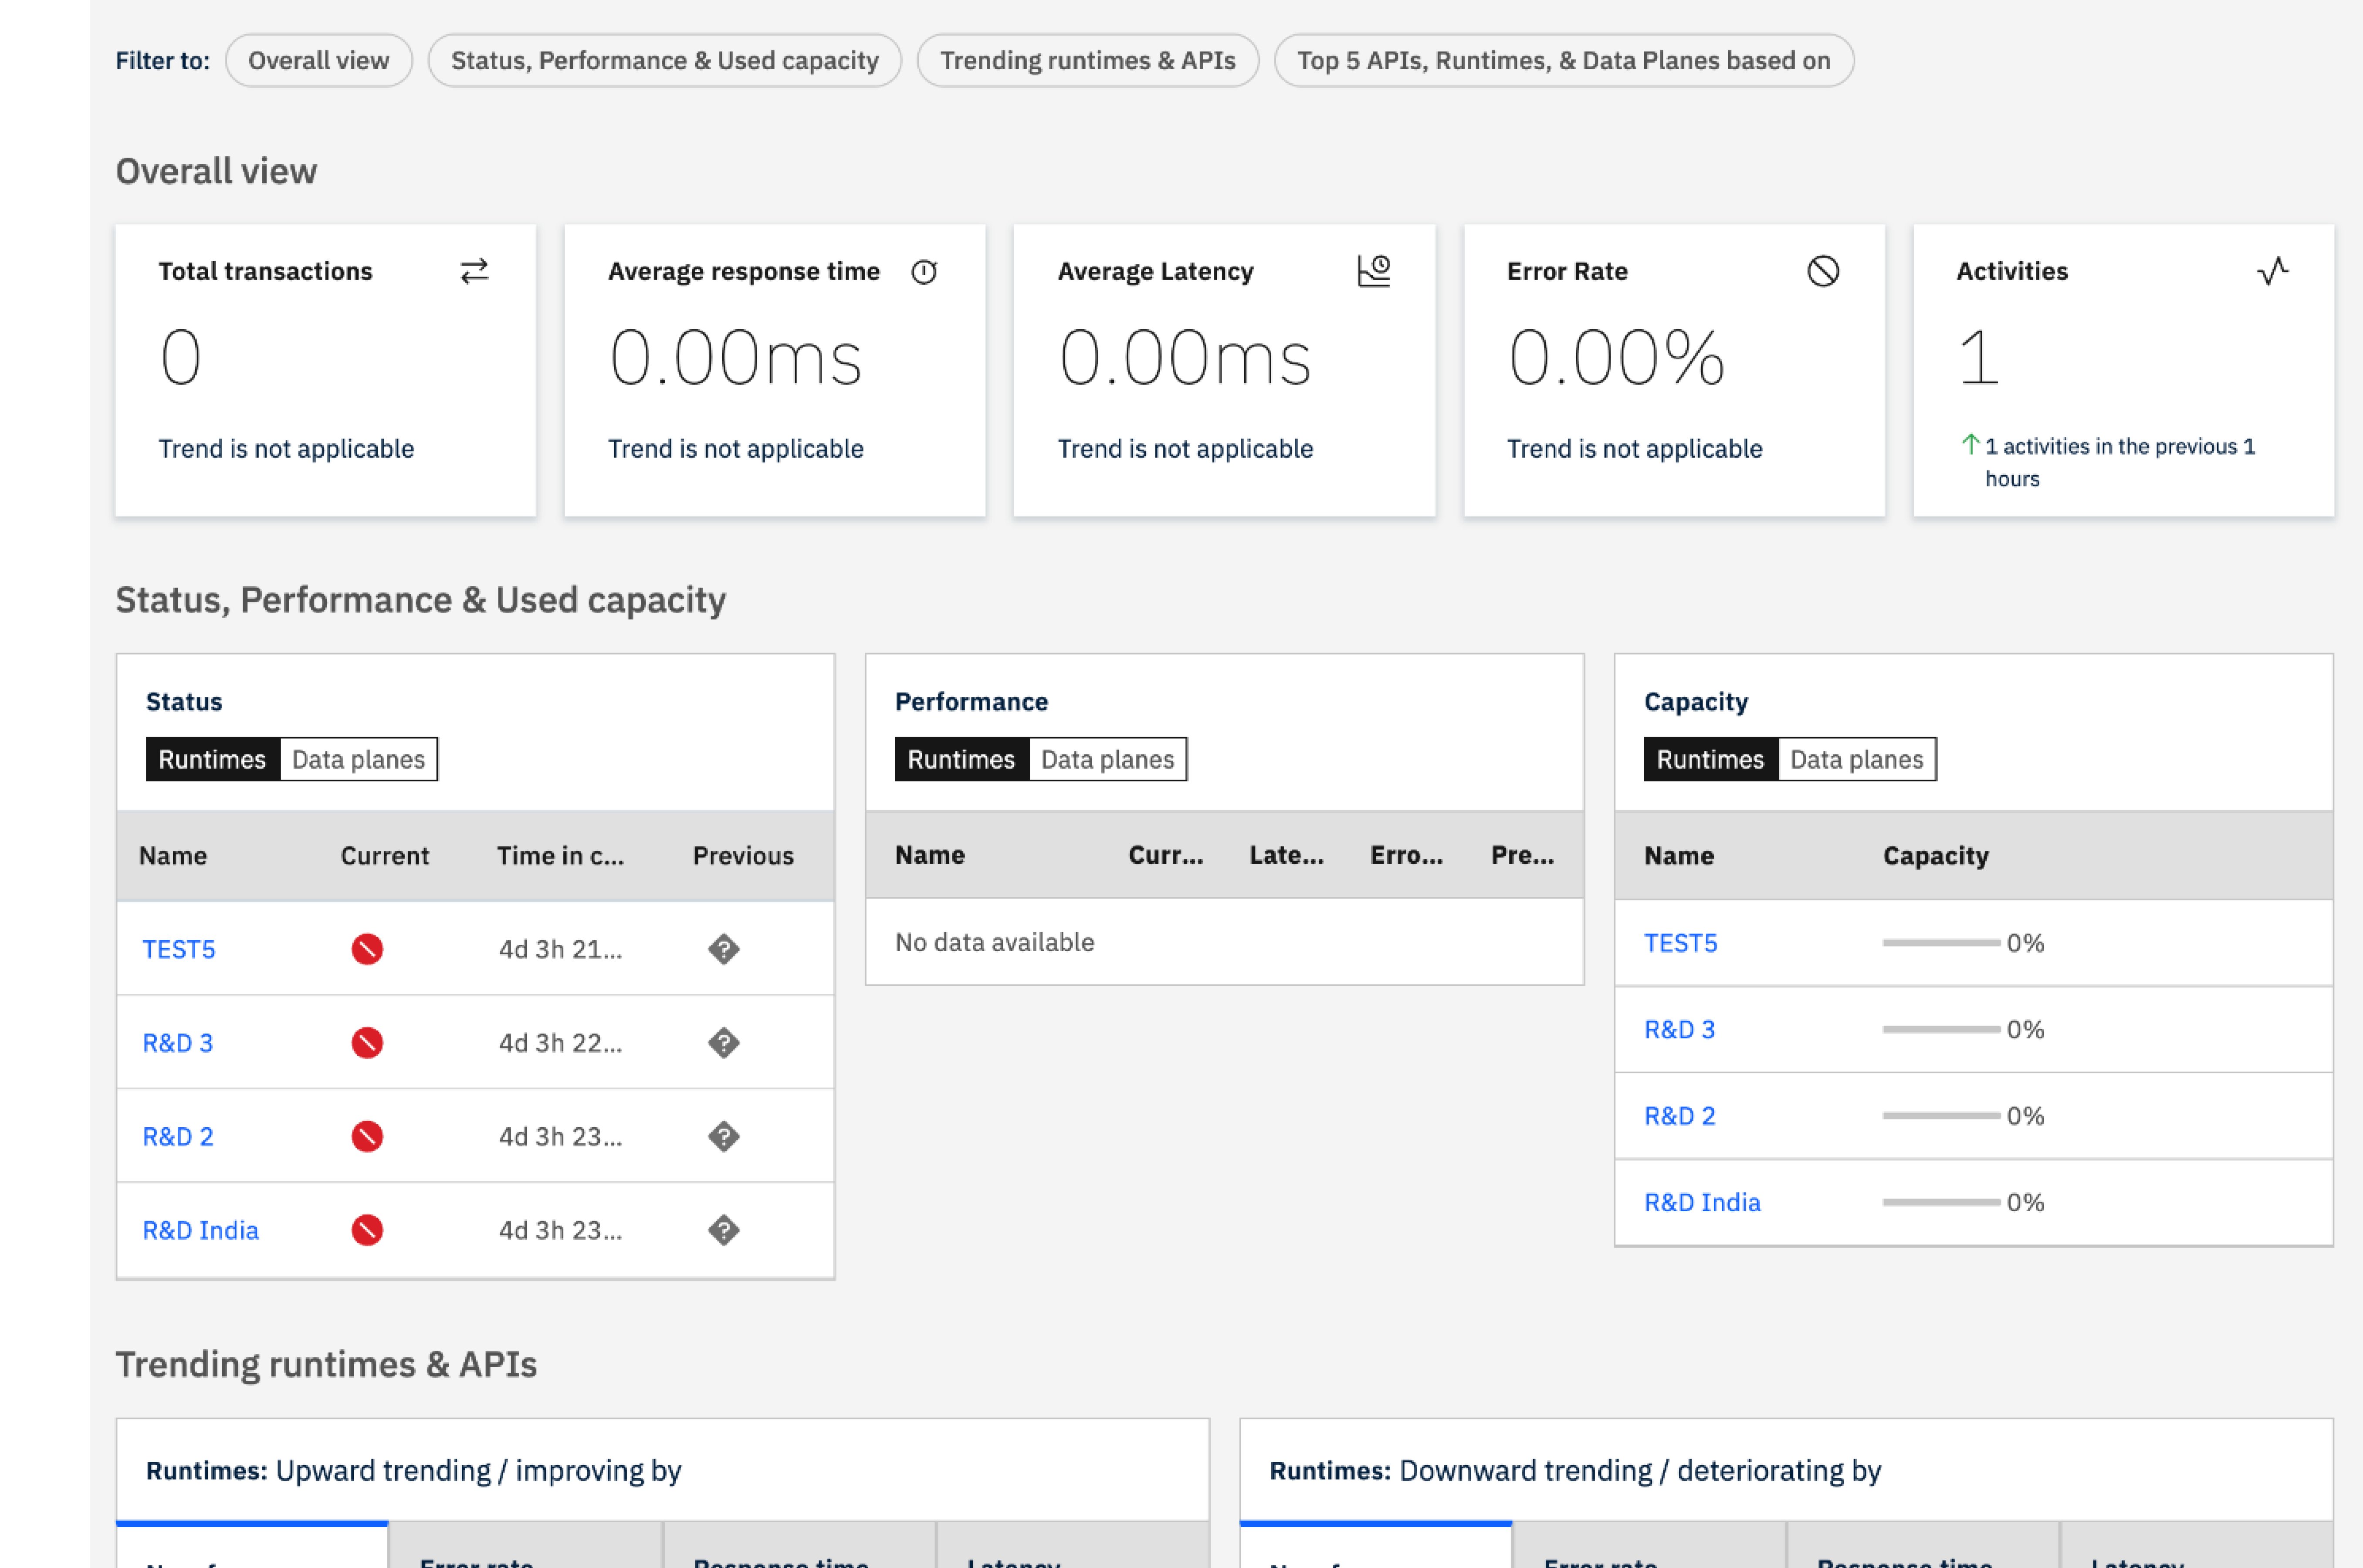The height and width of the screenshot is (1568, 2363).
Task: Click the unknown previous status icon for R&D 2
Action: (x=724, y=1136)
